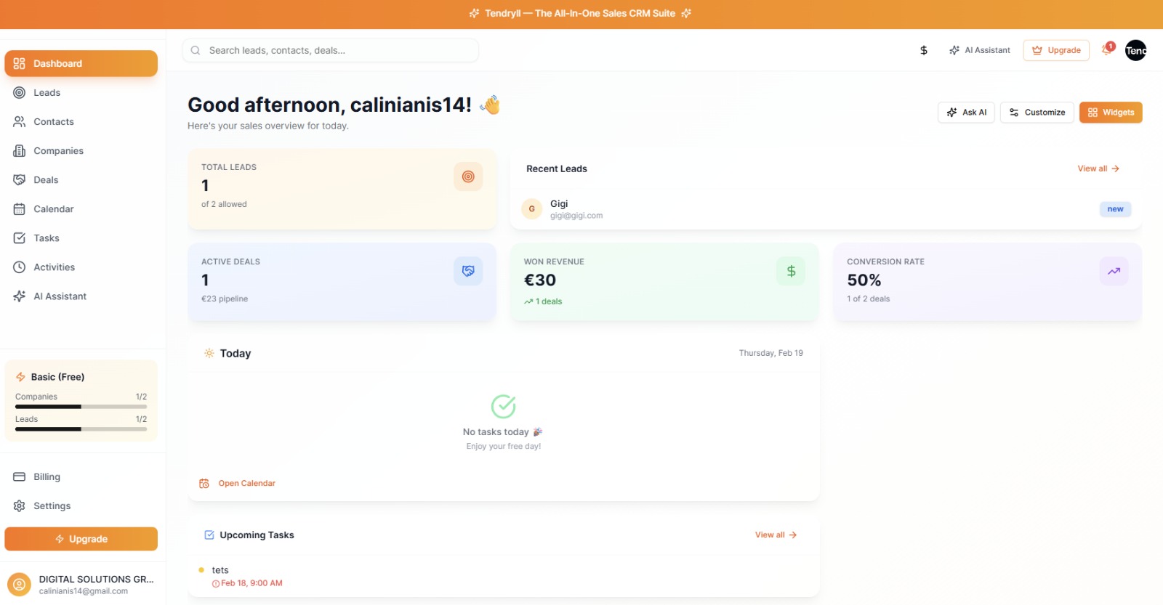
Task: Click the target icon on Total Leads card
Action: [468, 176]
